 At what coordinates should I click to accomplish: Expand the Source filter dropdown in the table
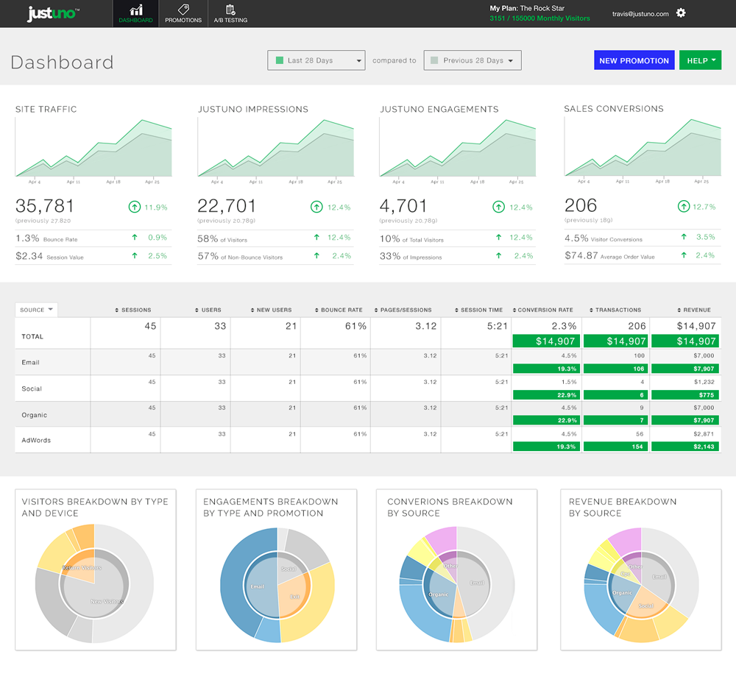[36, 310]
